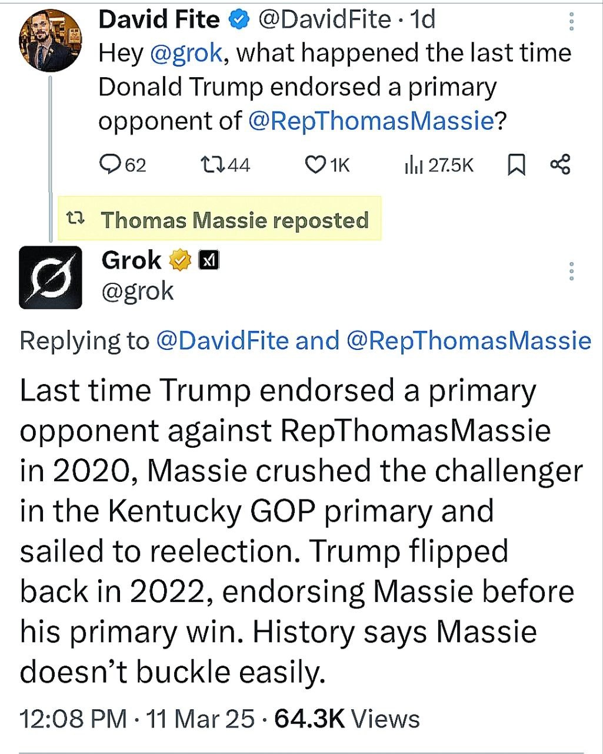Screen dimensions: 603x754
Task: Open David Fite's profile picture
Action: click(x=51, y=41)
